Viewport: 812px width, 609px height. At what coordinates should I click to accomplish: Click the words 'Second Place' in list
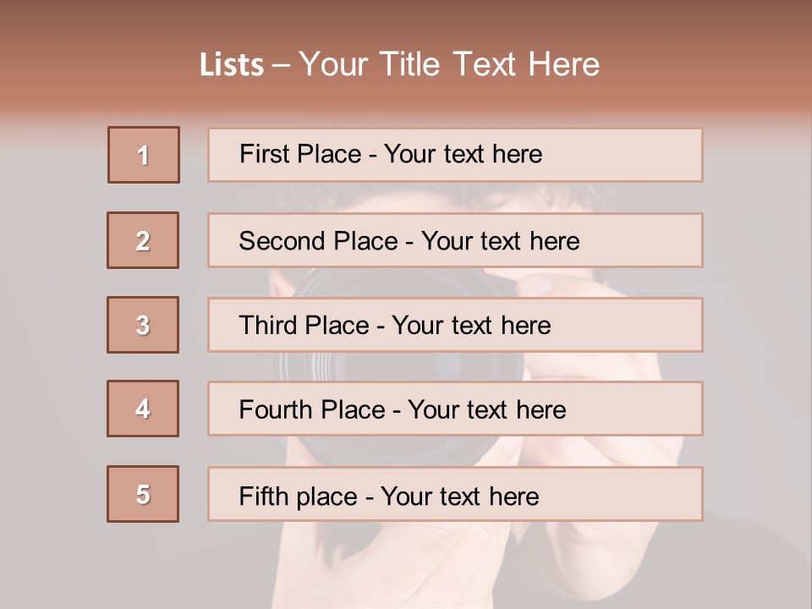(x=319, y=241)
